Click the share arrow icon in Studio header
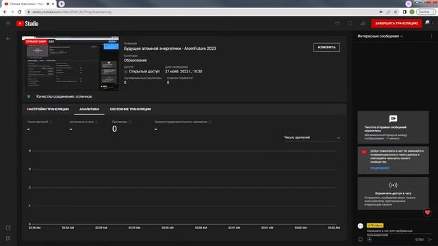The height and width of the screenshot is (246, 438). click(x=363, y=24)
